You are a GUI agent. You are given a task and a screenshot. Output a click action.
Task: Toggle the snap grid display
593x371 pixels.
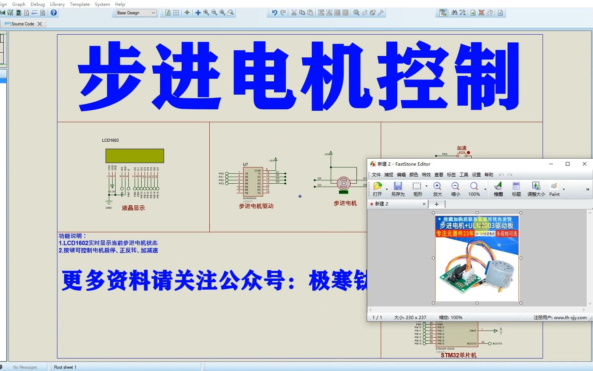(x=176, y=13)
